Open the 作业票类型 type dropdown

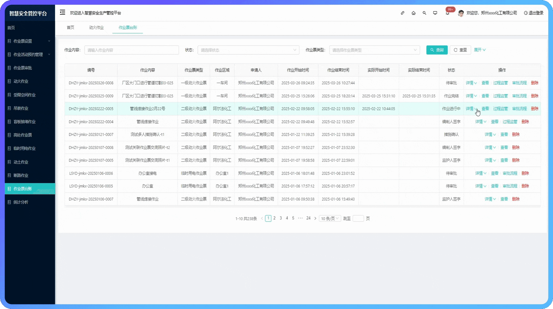[x=374, y=50]
